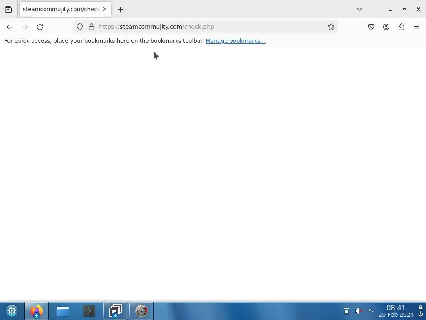This screenshot has width=426, height=320.
Task: Launch the terminal from taskbar
Action: pos(89,311)
